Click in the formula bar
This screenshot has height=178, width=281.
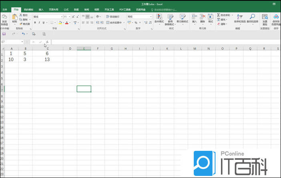[166, 42]
